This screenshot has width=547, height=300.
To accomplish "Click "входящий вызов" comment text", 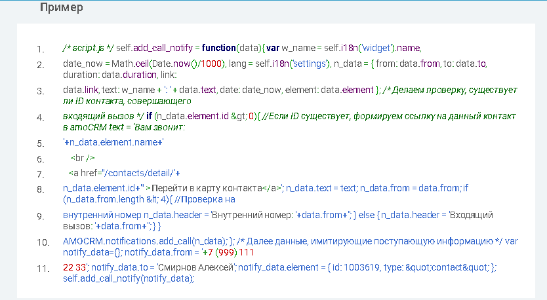I will 98,117.
